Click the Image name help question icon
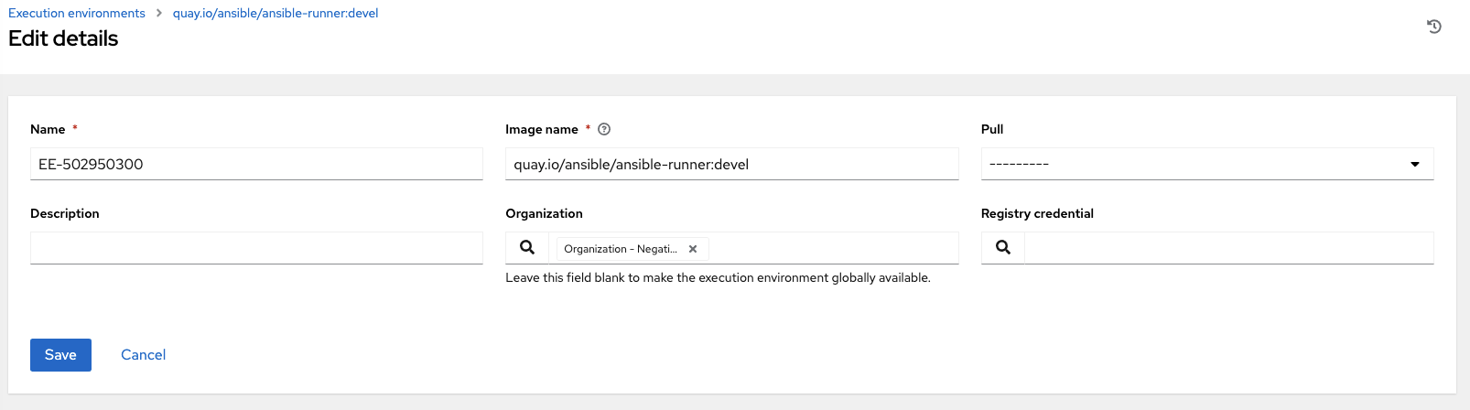Viewport: 1470px width, 410px height. (x=604, y=130)
